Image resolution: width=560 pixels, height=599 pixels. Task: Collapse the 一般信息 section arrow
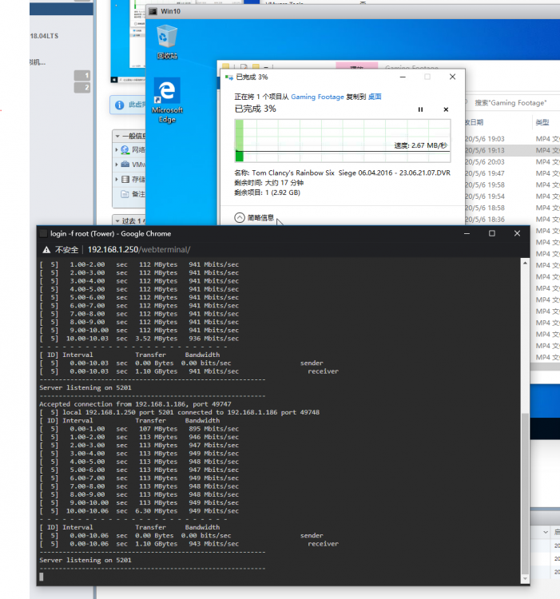click(x=117, y=136)
